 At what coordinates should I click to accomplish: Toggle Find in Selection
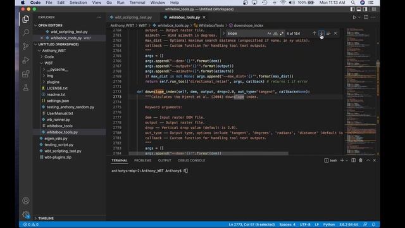coord(328,34)
